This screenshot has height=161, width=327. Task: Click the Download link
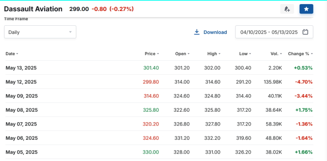(x=215, y=32)
